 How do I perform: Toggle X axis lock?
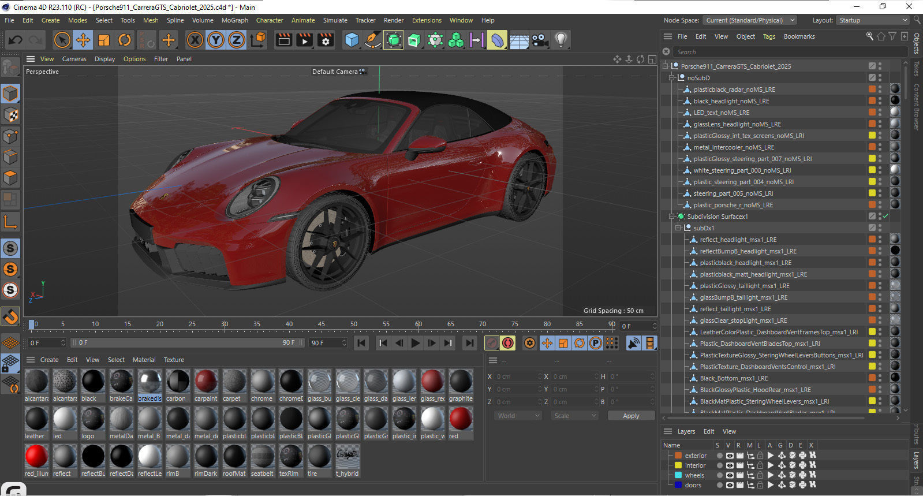coord(195,40)
